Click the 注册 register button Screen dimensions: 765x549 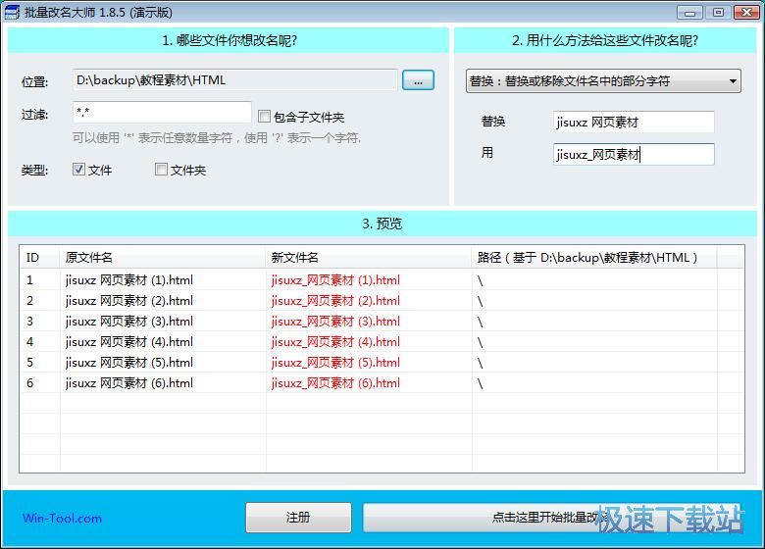click(298, 518)
